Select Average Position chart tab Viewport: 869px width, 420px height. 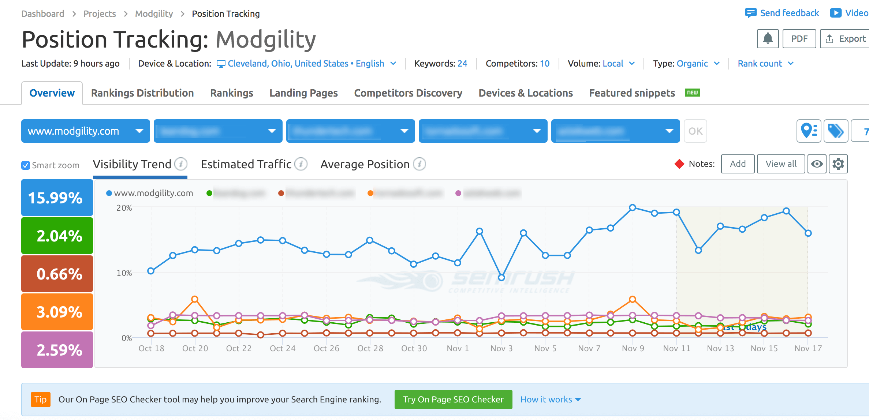[365, 164]
